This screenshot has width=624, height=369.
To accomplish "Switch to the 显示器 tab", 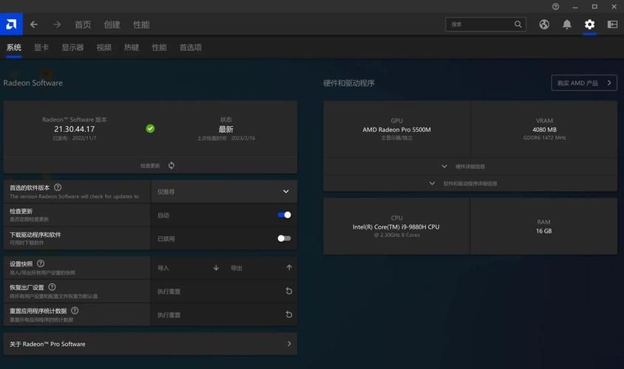I will tap(72, 48).
